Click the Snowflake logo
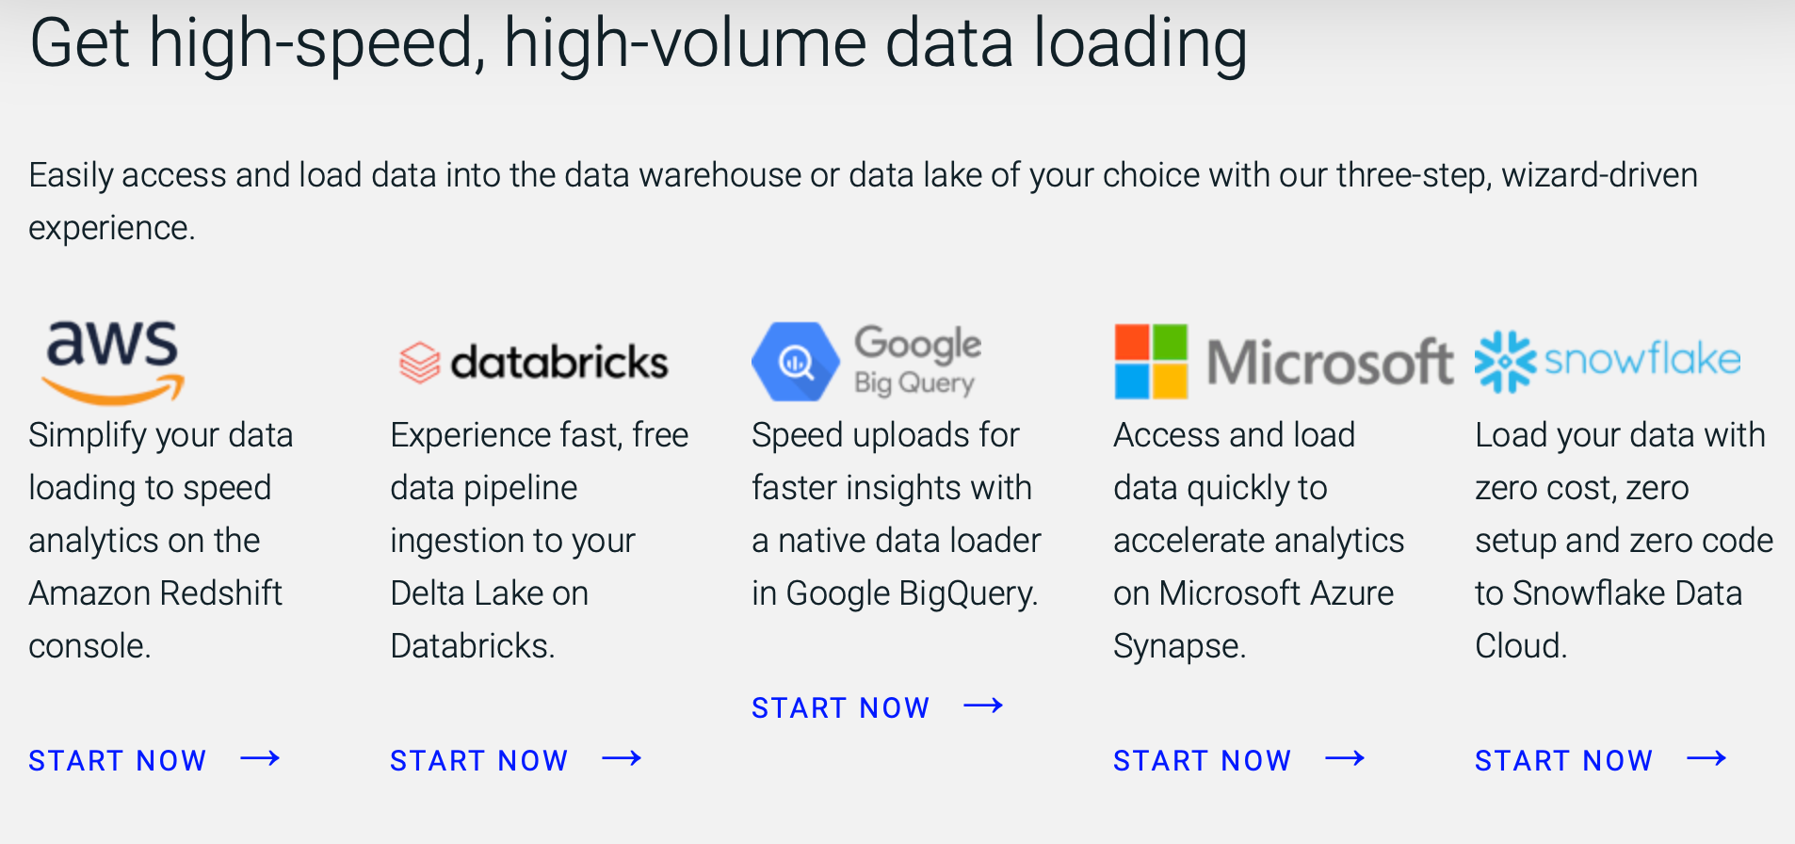 1608,361
